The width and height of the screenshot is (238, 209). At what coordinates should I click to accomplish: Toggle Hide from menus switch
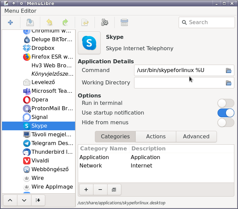[226, 123]
